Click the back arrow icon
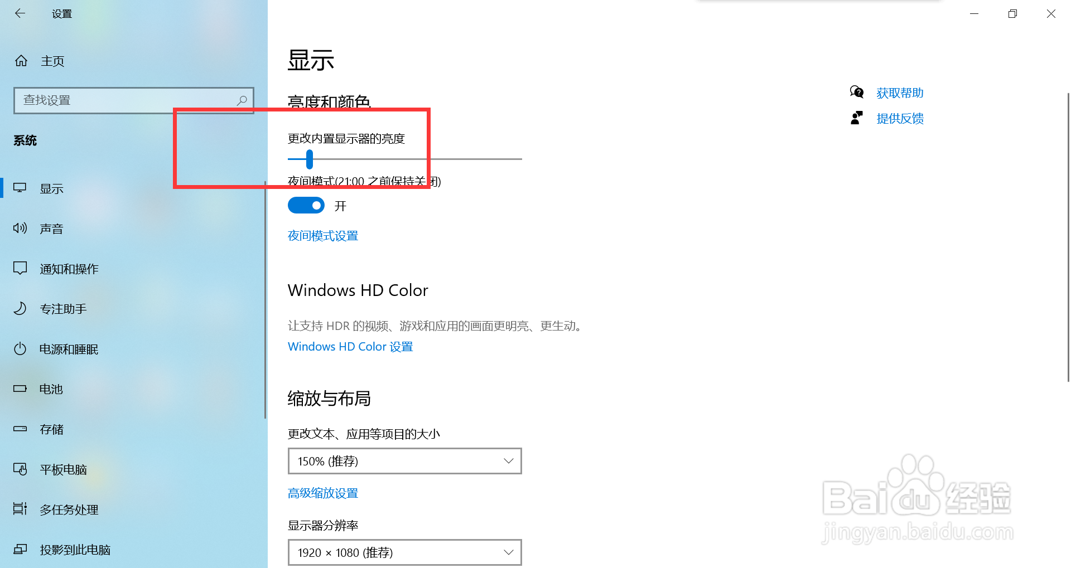The width and height of the screenshot is (1071, 568). coord(20,13)
